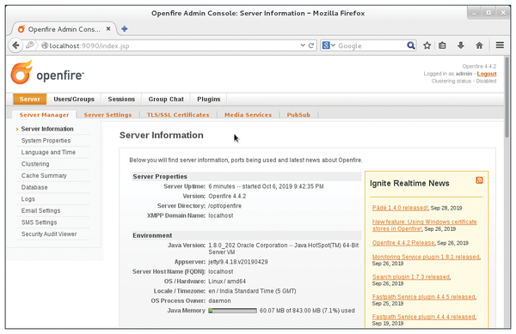Close the Openfire Admin Console tab
The width and height of the screenshot is (516, 334).
[108, 29]
